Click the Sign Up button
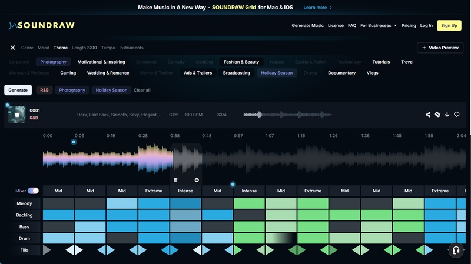 point(449,25)
